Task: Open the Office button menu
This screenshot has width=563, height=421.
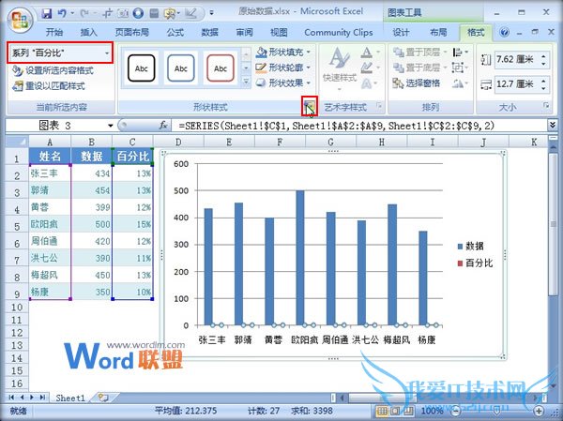Action: [21, 20]
